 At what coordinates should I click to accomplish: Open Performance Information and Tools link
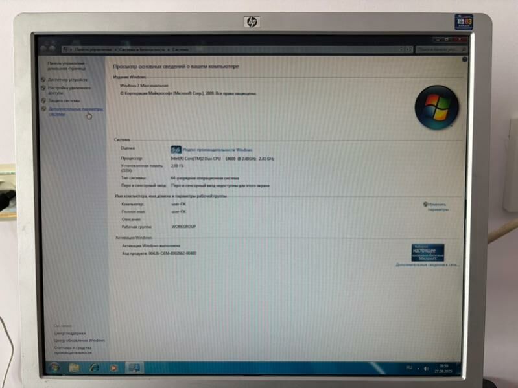[x=73, y=350]
